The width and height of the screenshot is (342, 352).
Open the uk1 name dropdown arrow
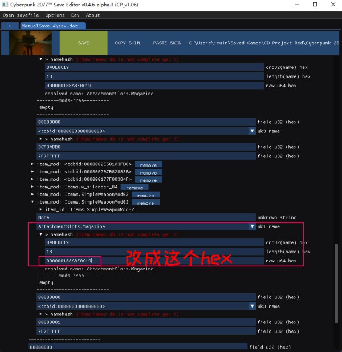click(252, 226)
